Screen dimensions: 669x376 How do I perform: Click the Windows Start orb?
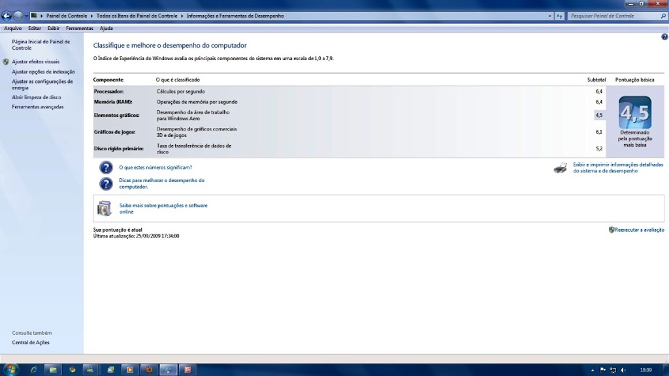(10, 369)
